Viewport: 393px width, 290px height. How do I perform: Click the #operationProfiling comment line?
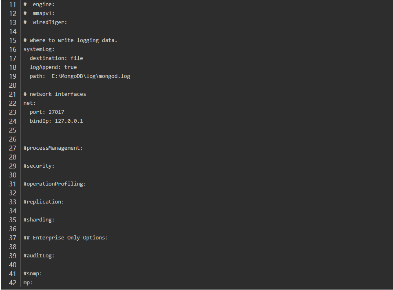(x=55, y=184)
